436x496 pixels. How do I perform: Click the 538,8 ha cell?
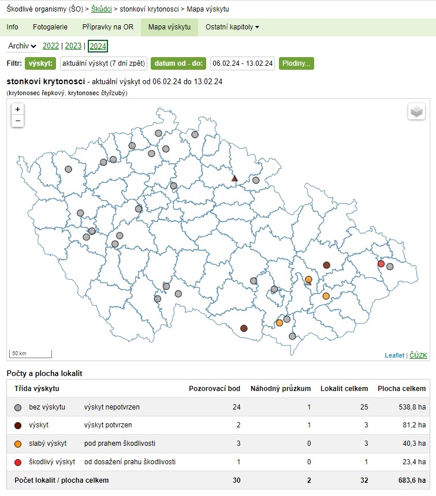(412, 407)
